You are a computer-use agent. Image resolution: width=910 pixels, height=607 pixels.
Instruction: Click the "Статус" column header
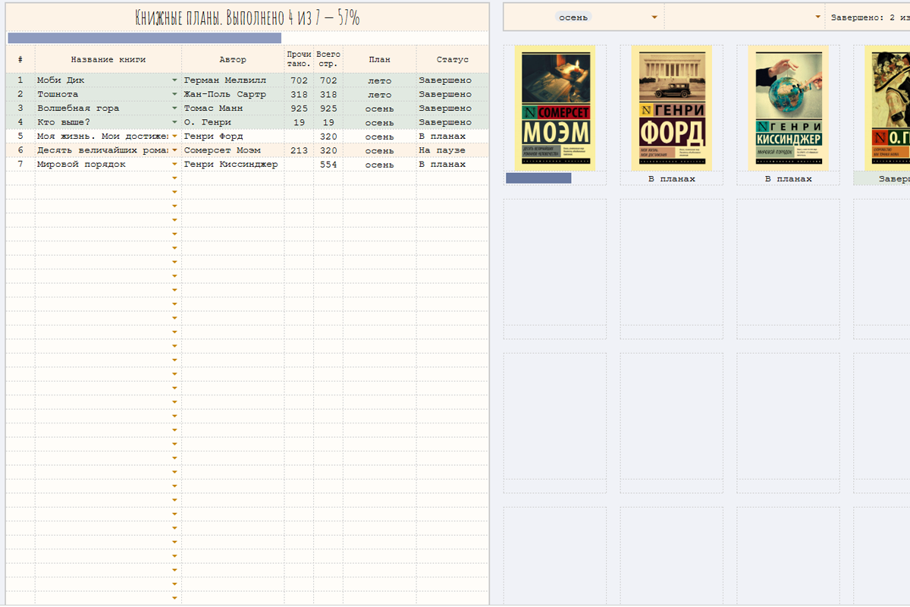453,59
